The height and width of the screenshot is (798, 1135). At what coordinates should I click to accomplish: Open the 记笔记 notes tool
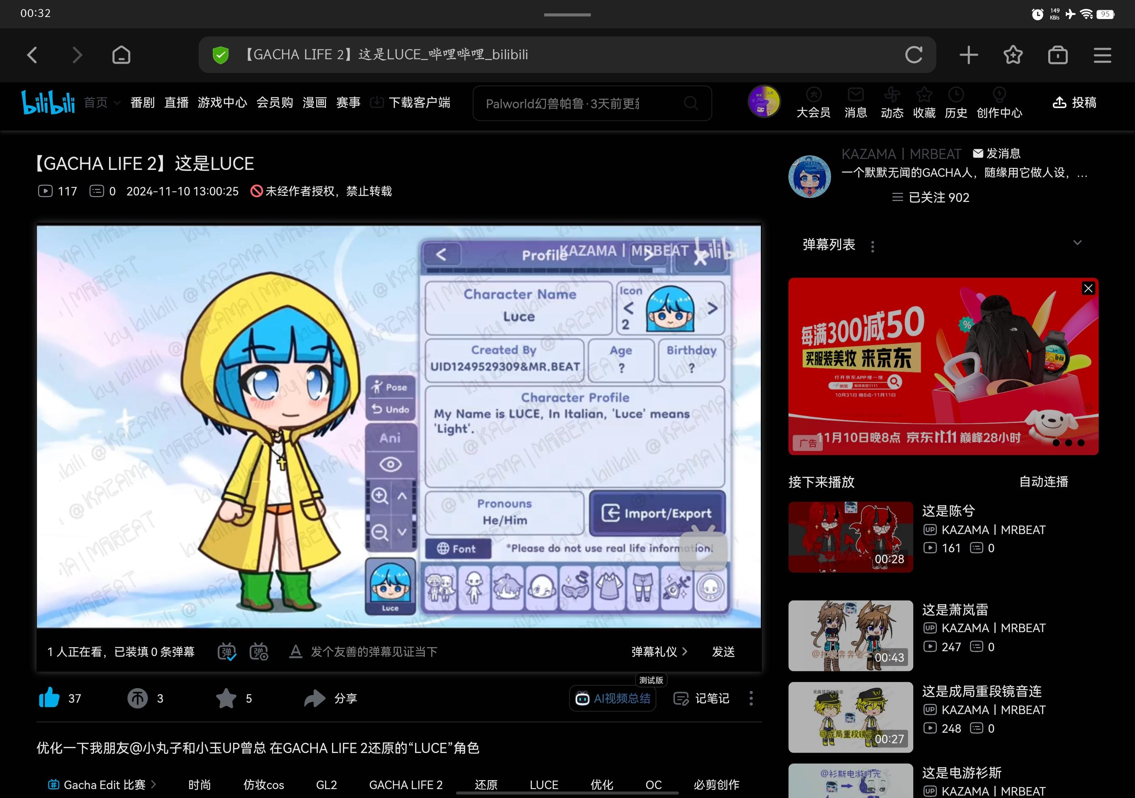[701, 698]
